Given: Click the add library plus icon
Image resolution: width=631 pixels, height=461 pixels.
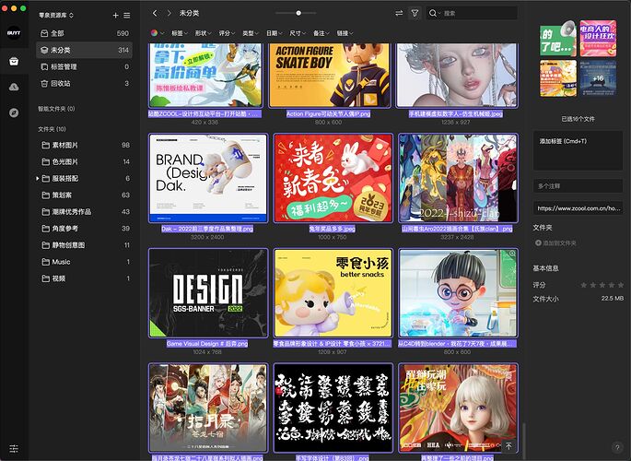Looking at the screenshot, I should coord(115,16).
